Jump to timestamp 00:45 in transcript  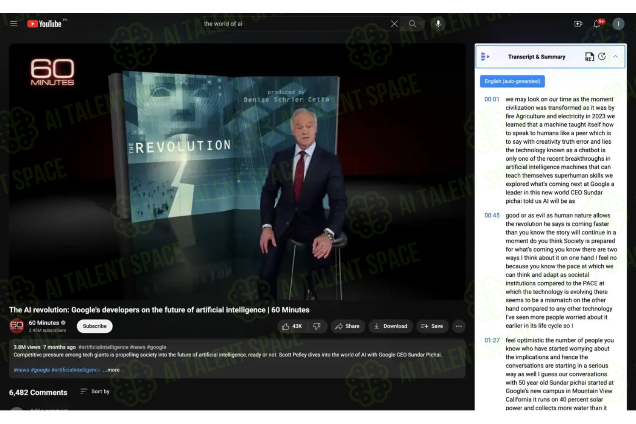(492, 215)
